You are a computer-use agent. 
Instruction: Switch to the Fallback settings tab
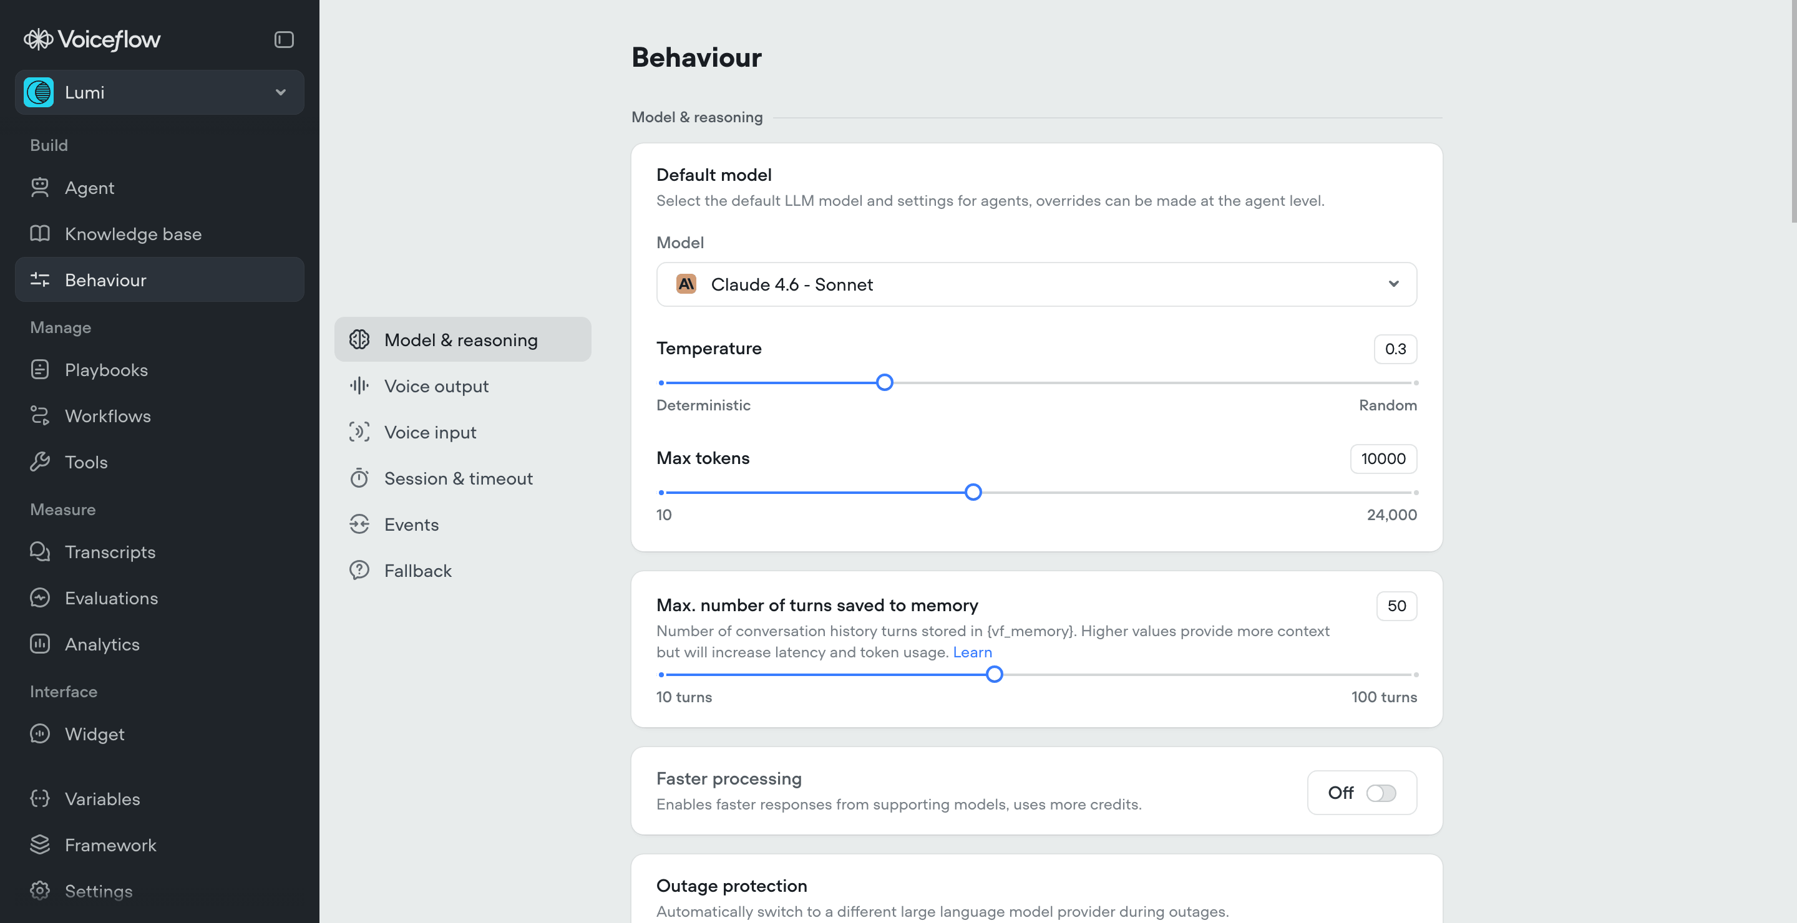tap(417, 570)
